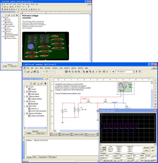Click the trigger Level input field
The width and height of the screenshot is (158, 163).
click(148, 158)
